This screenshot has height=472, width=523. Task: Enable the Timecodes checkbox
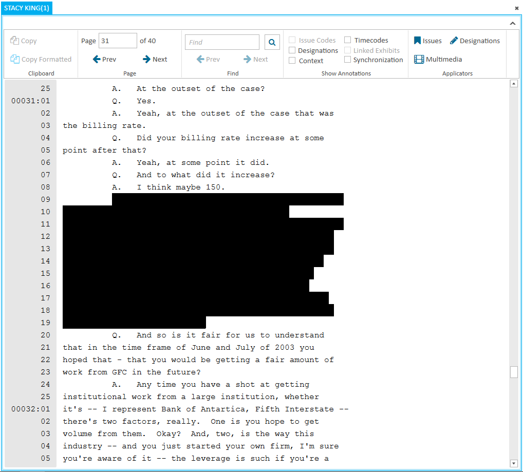pyautogui.click(x=348, y=40)
